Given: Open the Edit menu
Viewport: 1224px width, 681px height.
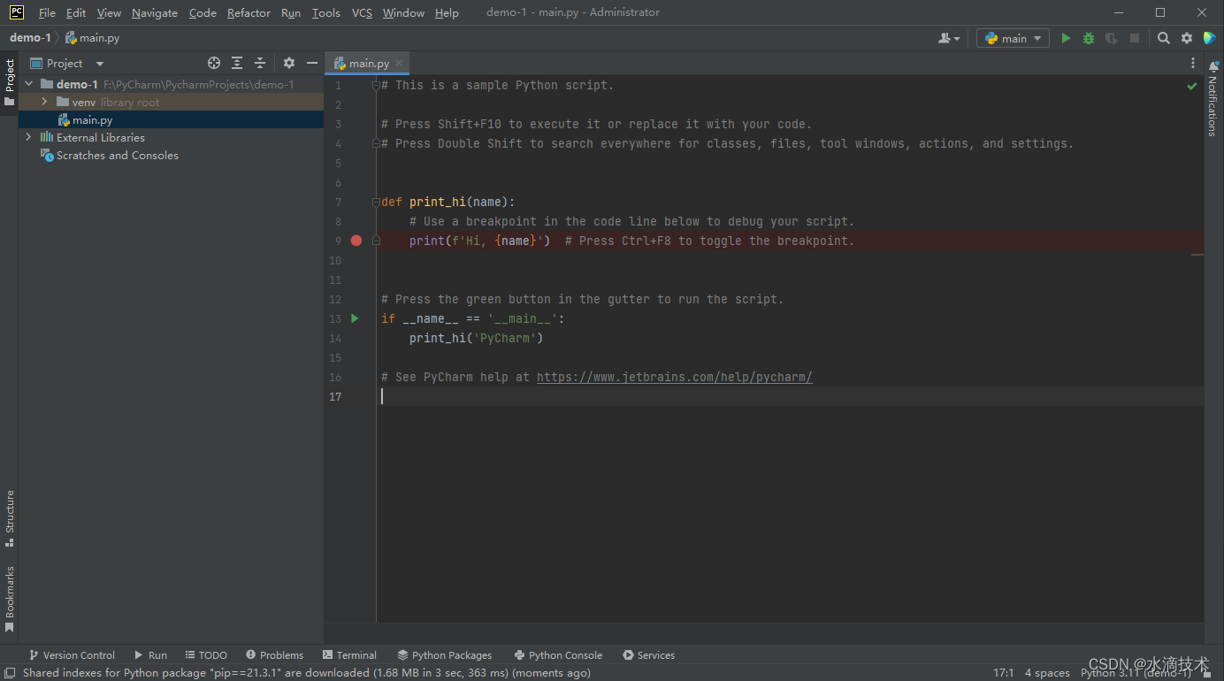Looking at the screenshot, I should [76, 12].
